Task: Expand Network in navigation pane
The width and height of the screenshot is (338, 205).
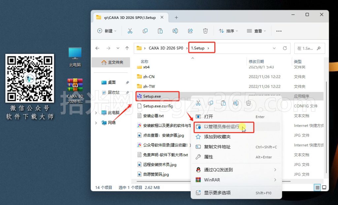Action: (96, 123)
